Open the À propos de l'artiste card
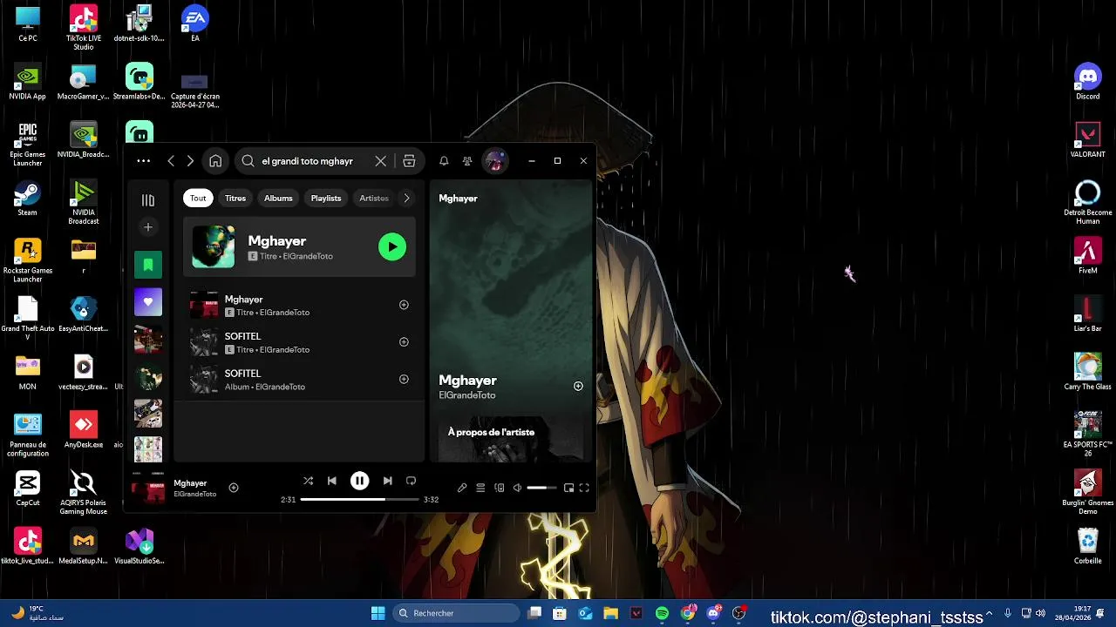 pos(510,437)
